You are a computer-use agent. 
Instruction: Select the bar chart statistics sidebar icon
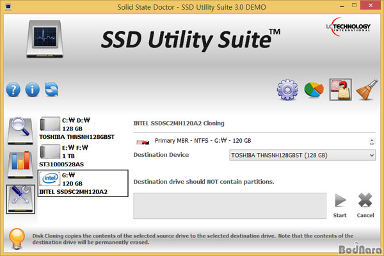pos(20,164)
